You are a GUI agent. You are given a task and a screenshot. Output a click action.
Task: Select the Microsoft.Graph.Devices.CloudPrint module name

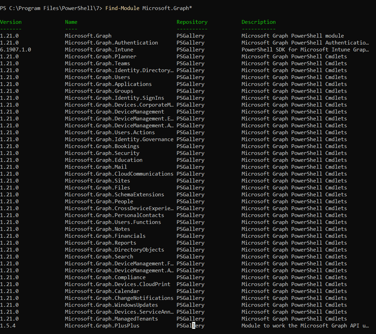click(x=118, y=284)
